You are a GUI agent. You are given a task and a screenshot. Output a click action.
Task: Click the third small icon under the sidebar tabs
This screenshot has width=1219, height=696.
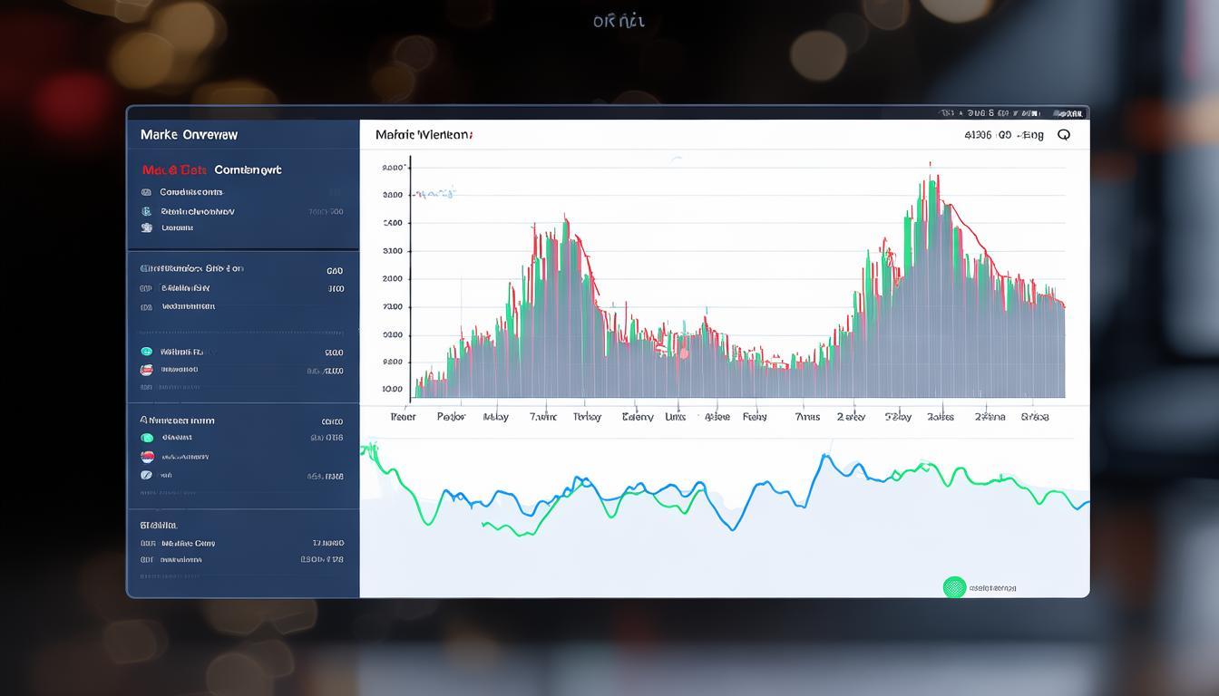click(x=146, y=228)
